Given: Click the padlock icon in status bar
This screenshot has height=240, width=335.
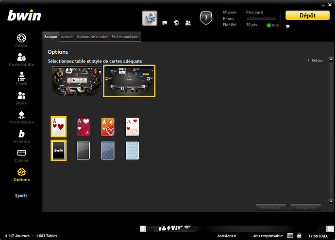Looking at the screenshot, I should pyautogui.click(x=299, y=236).
